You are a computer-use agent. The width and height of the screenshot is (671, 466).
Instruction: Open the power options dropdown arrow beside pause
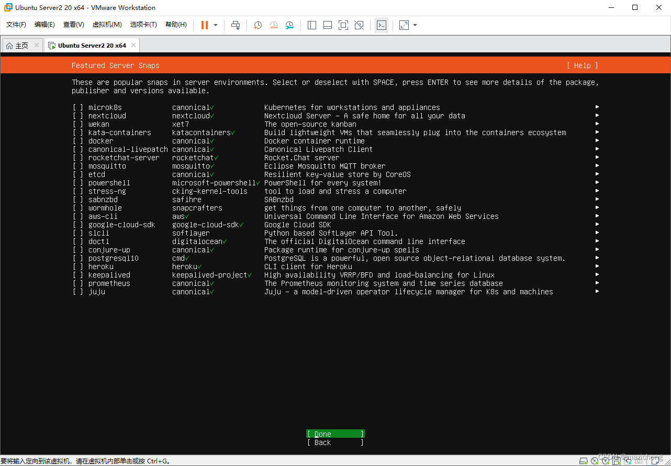[x=216, y=25]
